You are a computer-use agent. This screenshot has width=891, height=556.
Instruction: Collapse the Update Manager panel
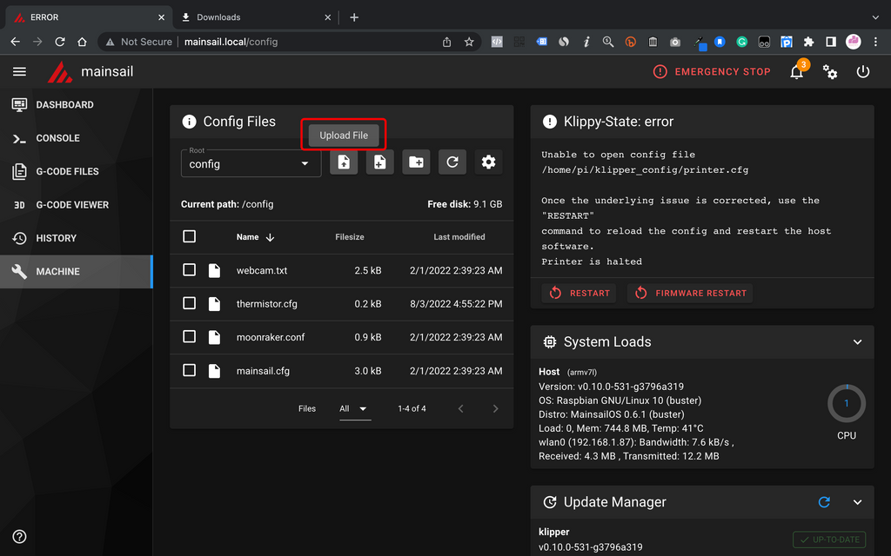[857, 502]
